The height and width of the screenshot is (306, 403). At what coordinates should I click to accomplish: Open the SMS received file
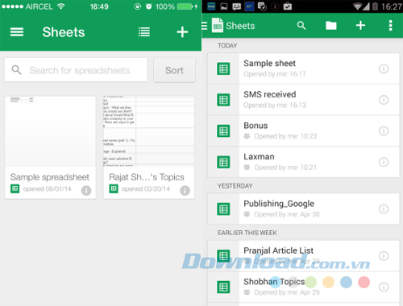coord(303,100)
